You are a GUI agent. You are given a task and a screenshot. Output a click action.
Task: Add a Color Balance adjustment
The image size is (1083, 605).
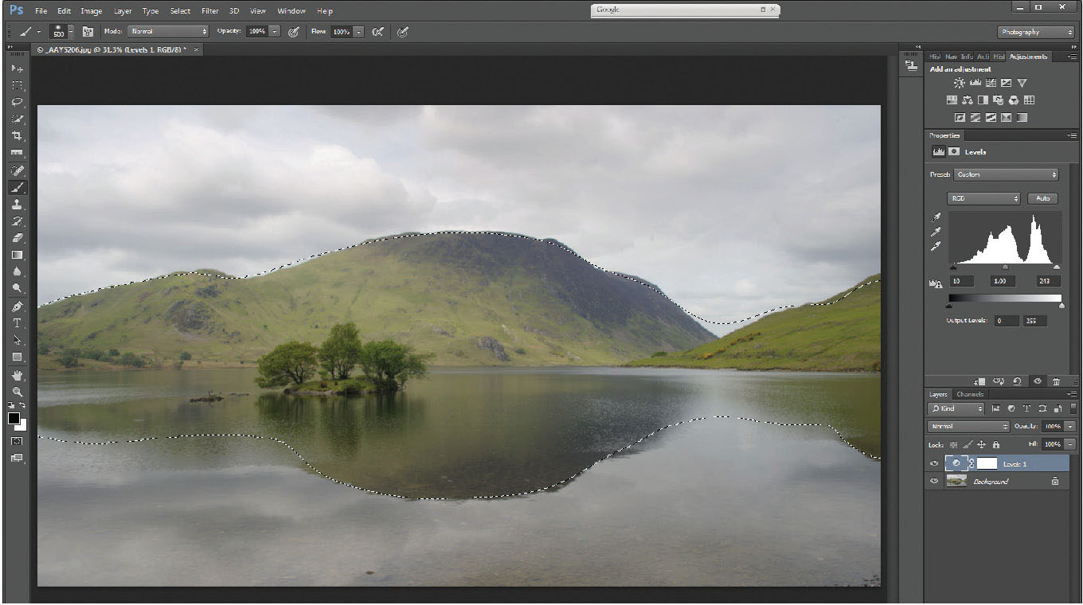coord(967,100)
